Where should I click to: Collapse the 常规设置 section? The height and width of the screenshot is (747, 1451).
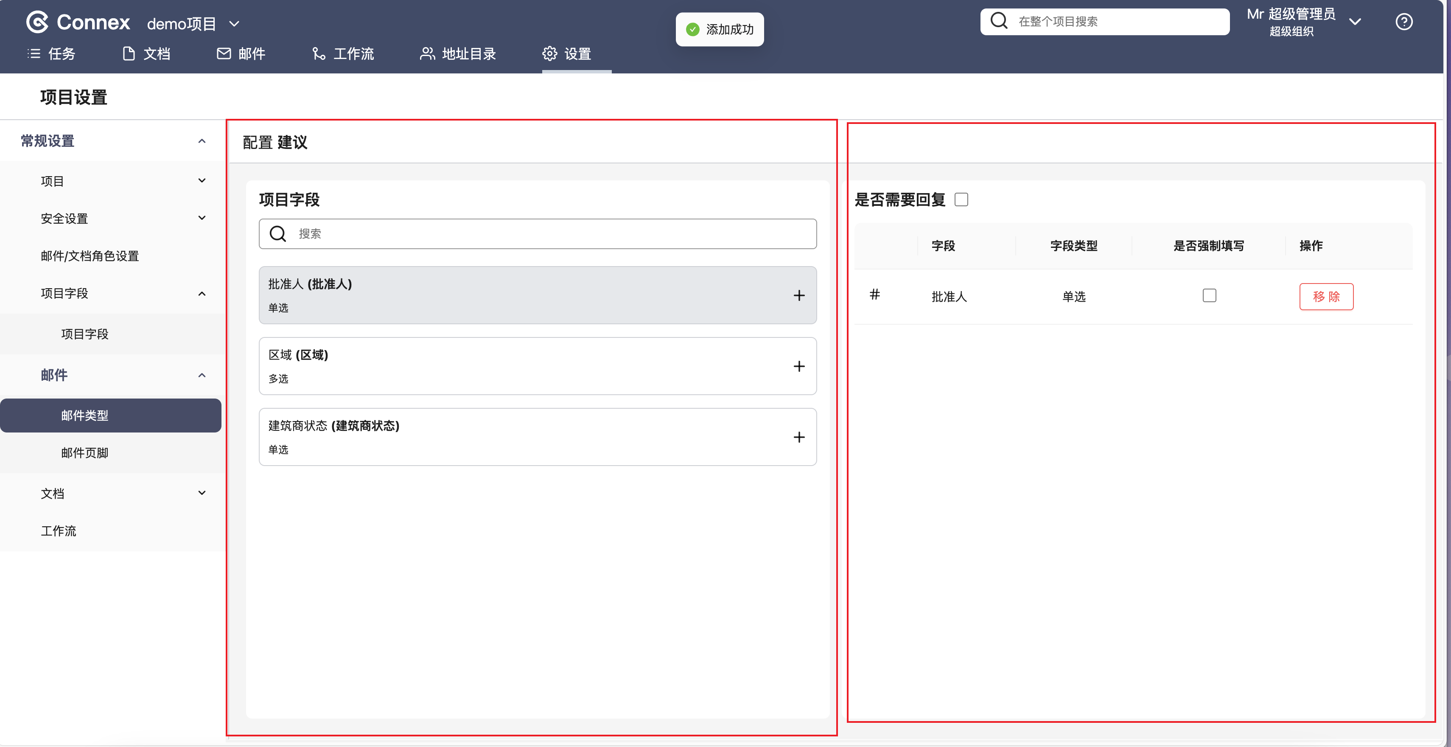click(202, 141)
